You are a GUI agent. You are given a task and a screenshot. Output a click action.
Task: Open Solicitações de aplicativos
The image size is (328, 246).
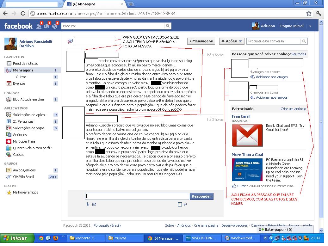click(x=30, y=115)
